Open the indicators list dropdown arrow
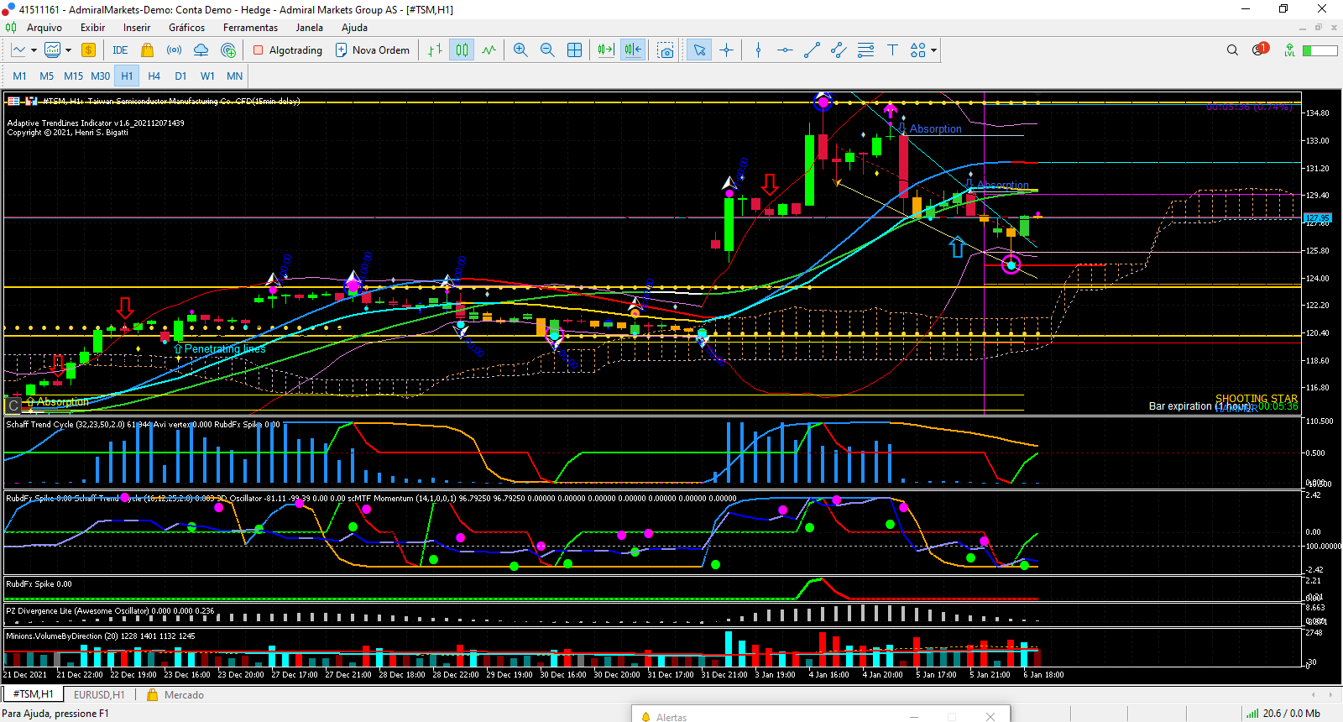This screenshot has width=1343, height=722. click(68, 50)
